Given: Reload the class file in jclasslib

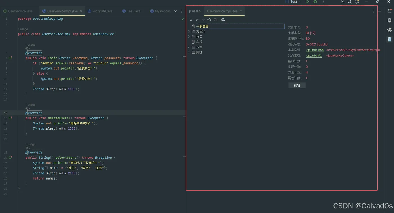Looking at the screenshot, I should (209, 20).
